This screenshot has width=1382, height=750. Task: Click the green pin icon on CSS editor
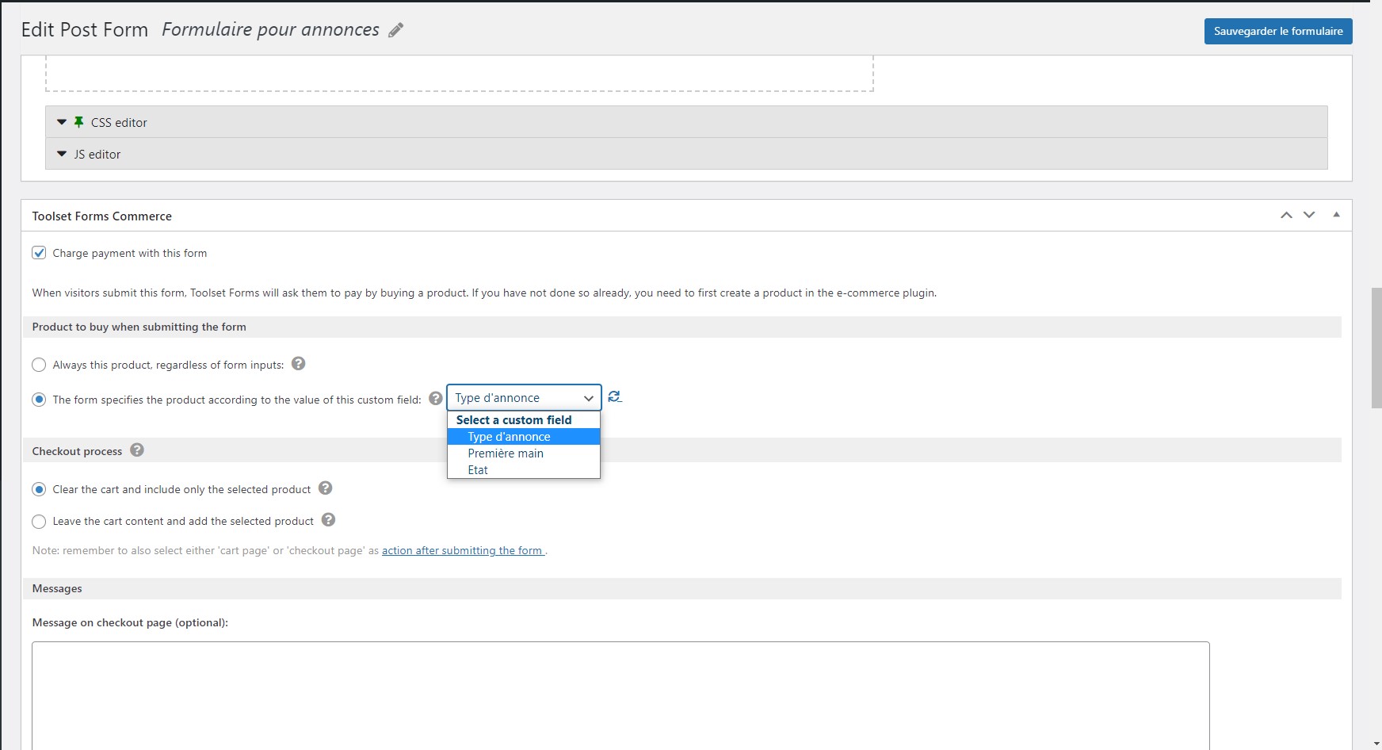(x=78, y=122)
